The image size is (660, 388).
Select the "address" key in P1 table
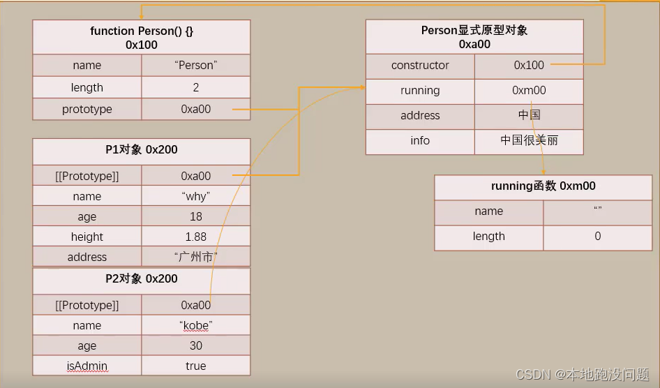point(87,256)
